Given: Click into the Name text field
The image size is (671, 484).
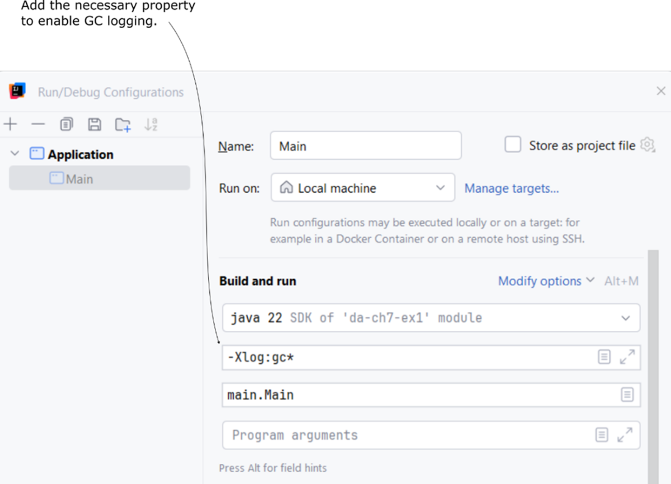Looking at the screenshot, I should point(365,146).
